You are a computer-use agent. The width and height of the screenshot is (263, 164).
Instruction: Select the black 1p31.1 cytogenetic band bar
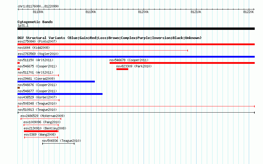(x=136, y=29)
